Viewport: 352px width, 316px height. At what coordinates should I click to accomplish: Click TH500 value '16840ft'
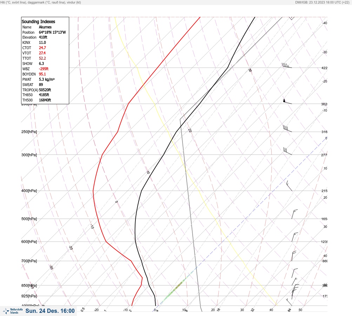(45, 100)
